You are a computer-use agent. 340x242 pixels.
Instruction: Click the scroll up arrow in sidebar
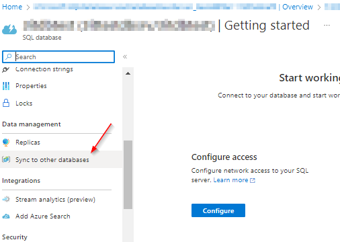128,73
